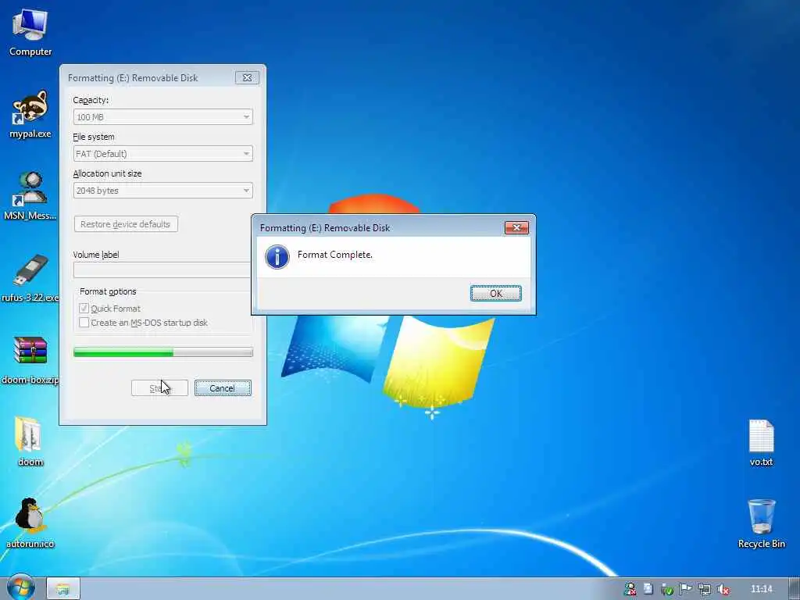Viewport: 800px width, 600px height.
Task: Click the muted volume speaker icon
Action: tap(723, 589)
